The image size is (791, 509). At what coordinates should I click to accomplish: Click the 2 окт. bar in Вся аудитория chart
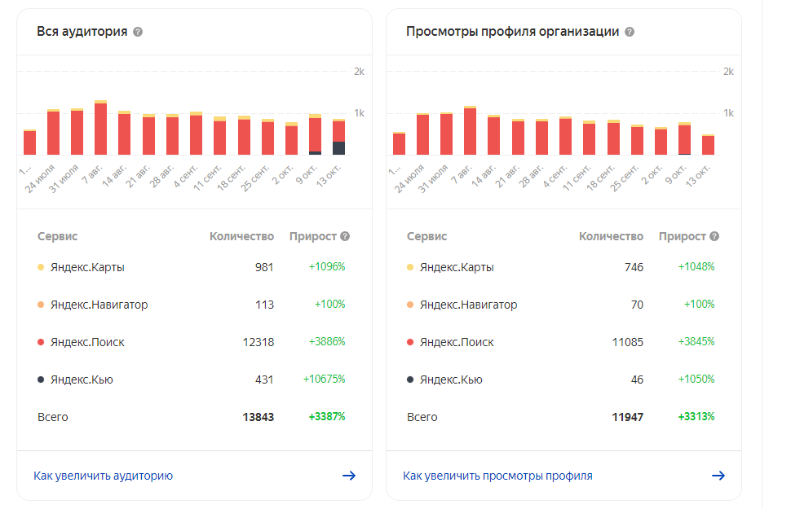point(292,138)
